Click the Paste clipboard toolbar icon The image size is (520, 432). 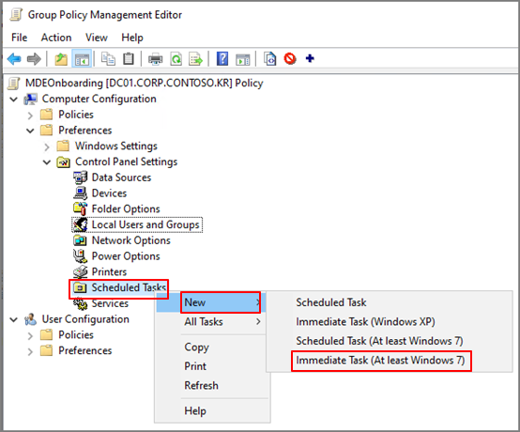pos(129,59)
